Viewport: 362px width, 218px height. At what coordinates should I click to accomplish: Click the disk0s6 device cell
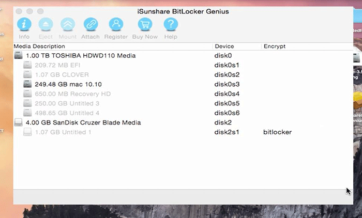227,113
